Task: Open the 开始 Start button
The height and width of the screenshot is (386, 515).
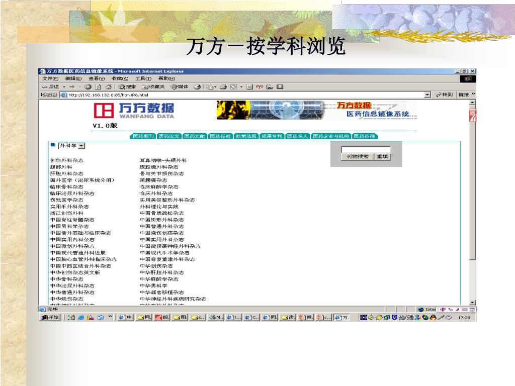Action: [50, 318]
